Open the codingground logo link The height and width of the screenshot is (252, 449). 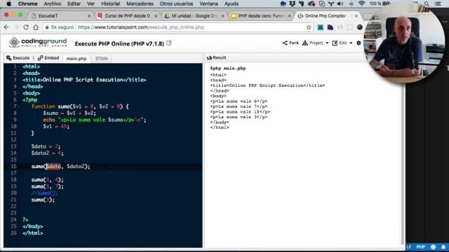(38, 43)
